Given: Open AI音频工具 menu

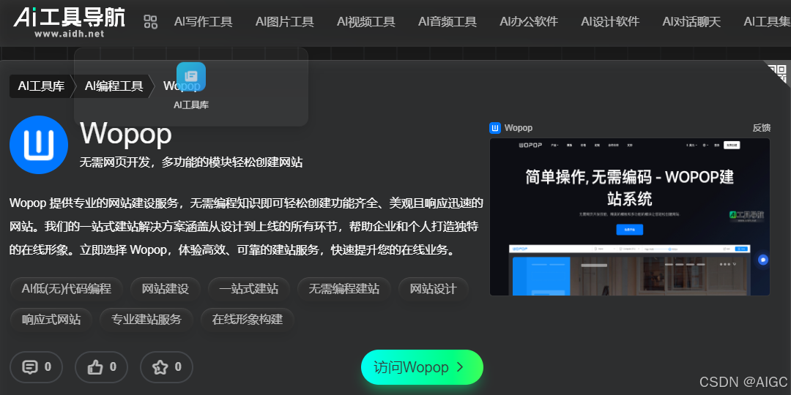Looking at the screenshot, I should [448, 22].
